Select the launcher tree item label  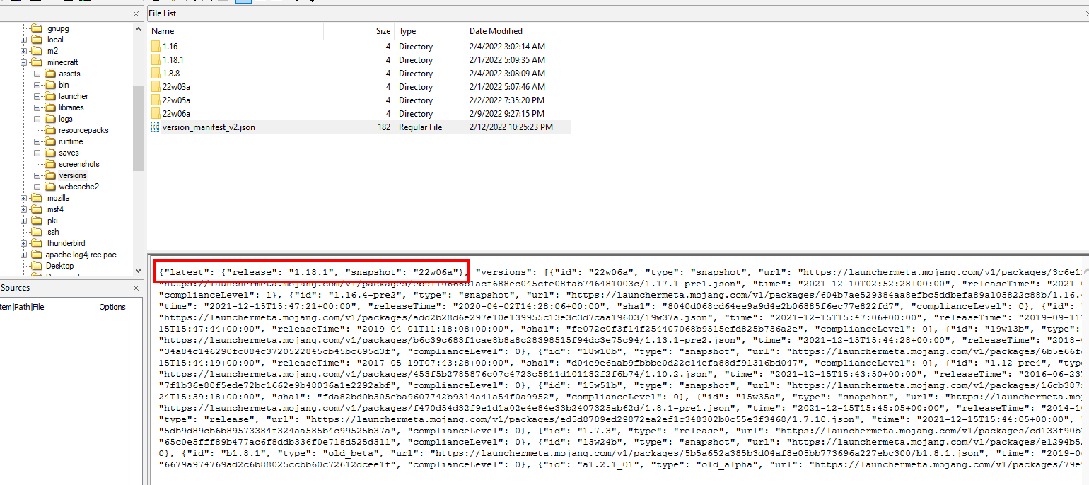pyautogui.click(x=74, y=96)
